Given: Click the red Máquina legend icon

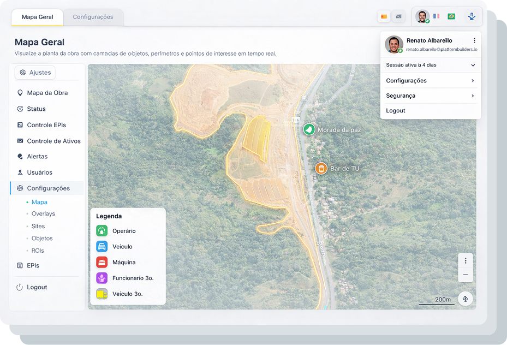Looking at the screenshot, I should [102, 262].
